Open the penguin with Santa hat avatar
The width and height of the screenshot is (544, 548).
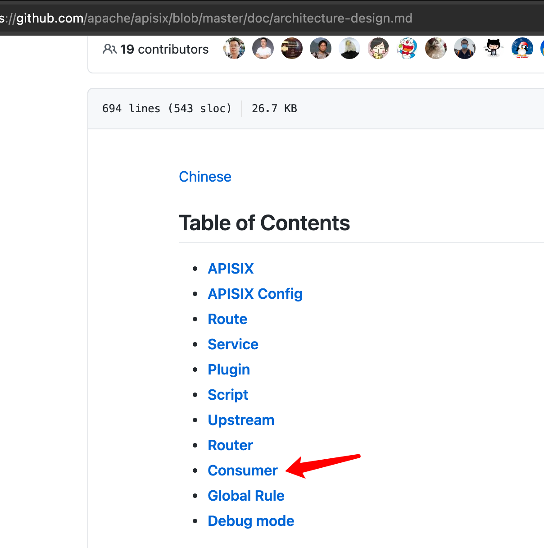point(522,48)
